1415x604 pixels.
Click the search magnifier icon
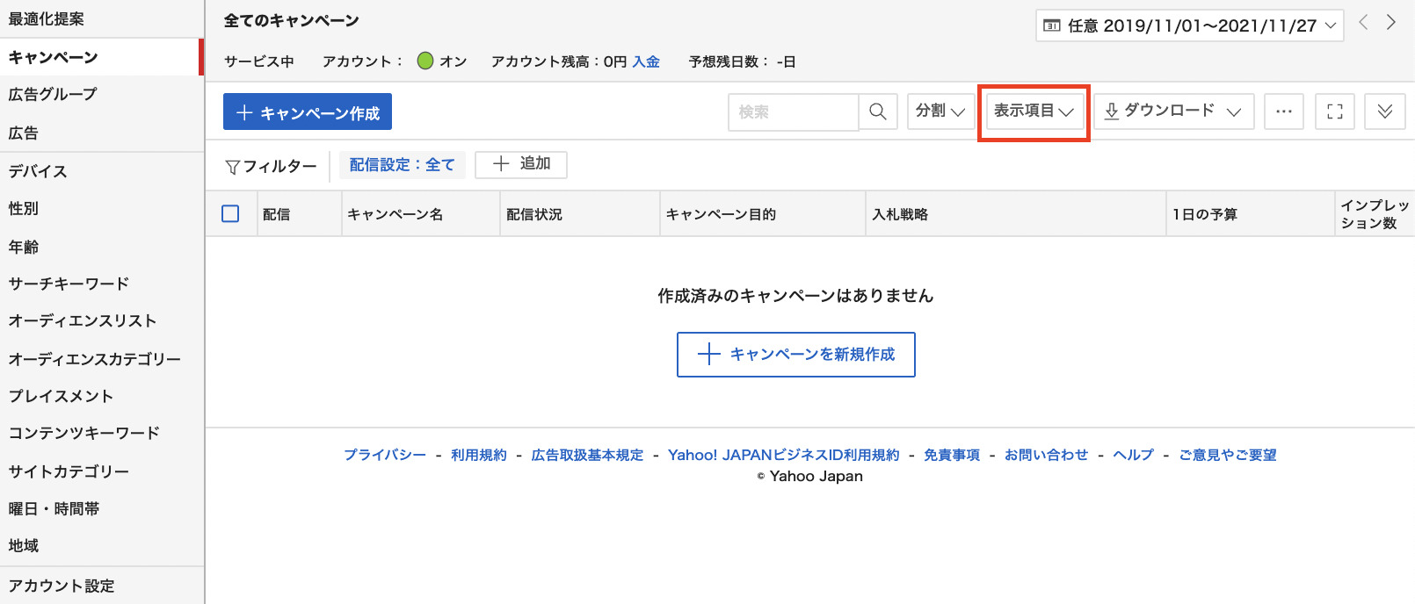click(x=877, y=111)
